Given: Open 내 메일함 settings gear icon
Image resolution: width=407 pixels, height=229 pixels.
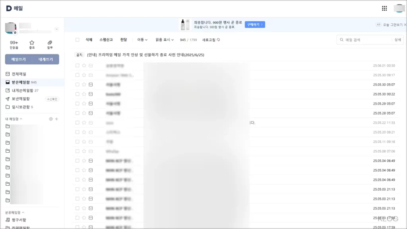Looking at the screenshot, I should [50, 119].
